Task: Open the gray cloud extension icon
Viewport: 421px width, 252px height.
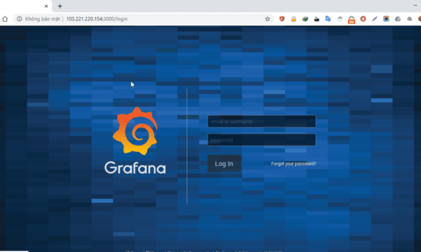Action: (340, 19)
